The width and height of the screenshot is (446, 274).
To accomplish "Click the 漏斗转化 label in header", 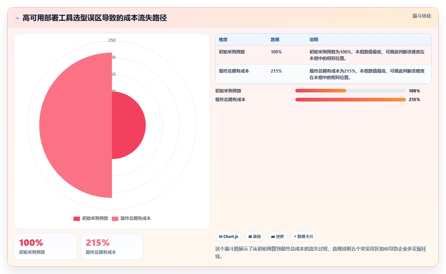I will click(x=421, y=16).
